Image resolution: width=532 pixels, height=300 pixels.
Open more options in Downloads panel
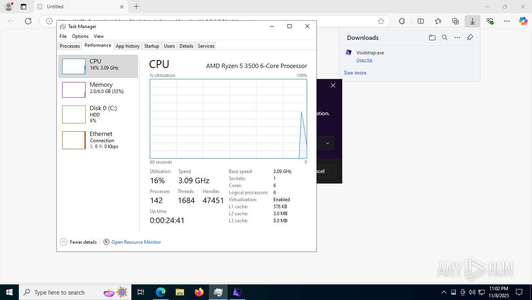click(457, 37)
